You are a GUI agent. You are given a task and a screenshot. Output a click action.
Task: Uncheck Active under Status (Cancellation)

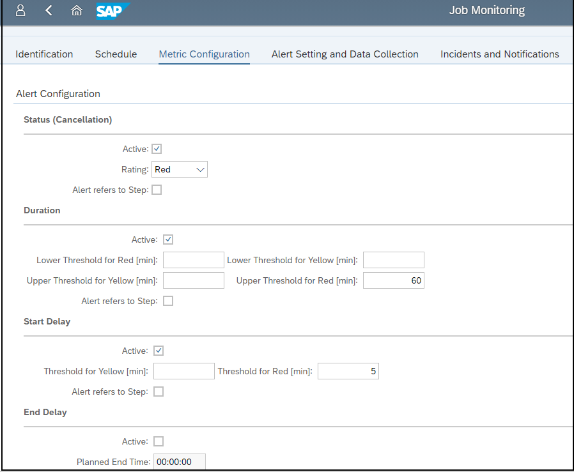(x=157, y=149)
